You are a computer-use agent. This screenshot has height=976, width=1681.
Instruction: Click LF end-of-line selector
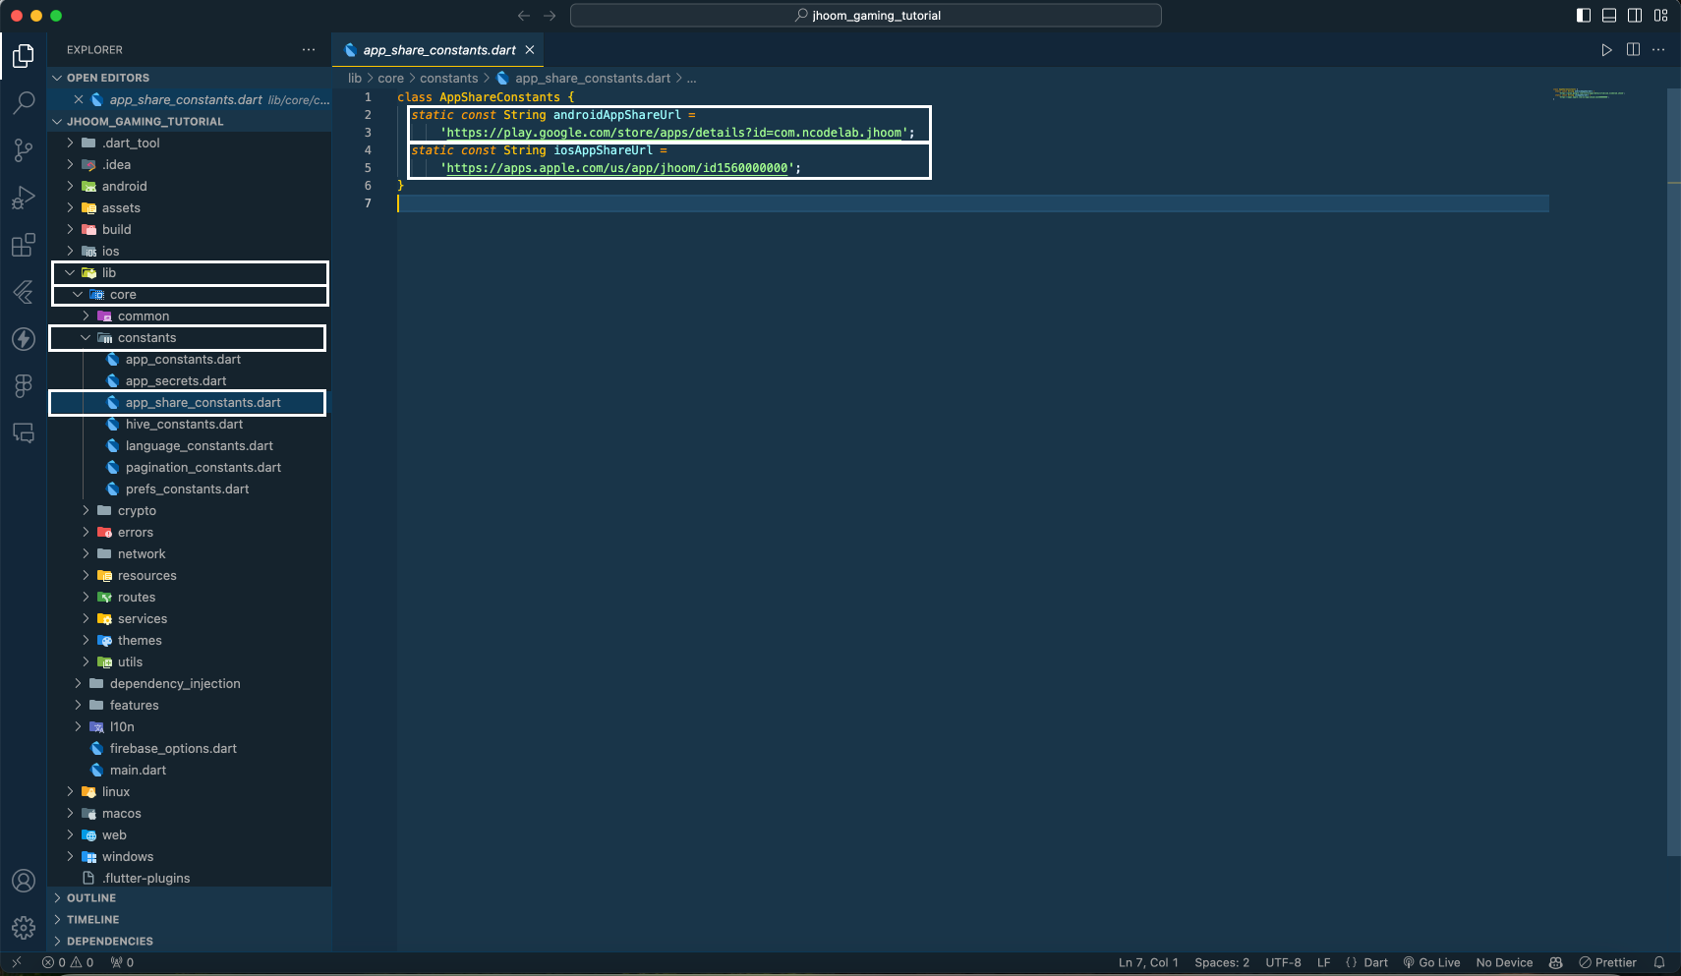point(1323,963)
